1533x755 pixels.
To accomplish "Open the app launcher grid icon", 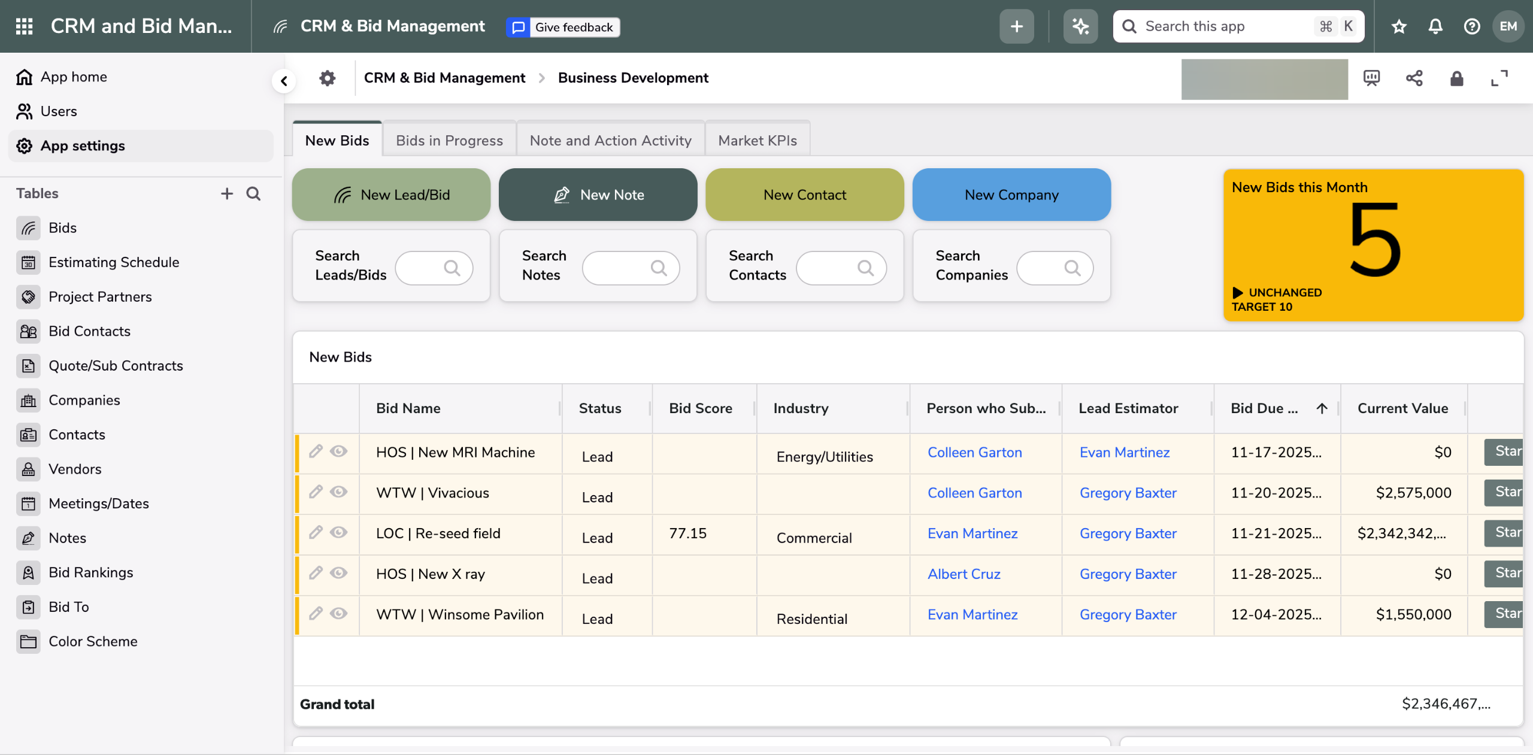I will 24,26.
